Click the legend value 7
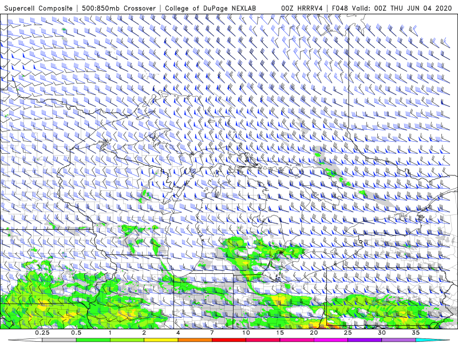The image size is (458, 343). pos(212,333)
